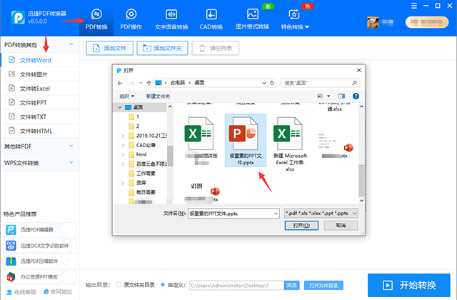This screenshot has width=457, height=300.
Task: Click the output path input field
Action: tap(236, 286)
